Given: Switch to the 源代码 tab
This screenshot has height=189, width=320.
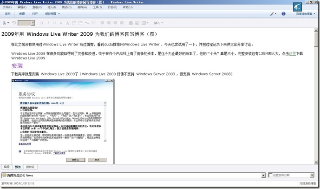Looking at the screenshot, I should [x=30, y=167].
